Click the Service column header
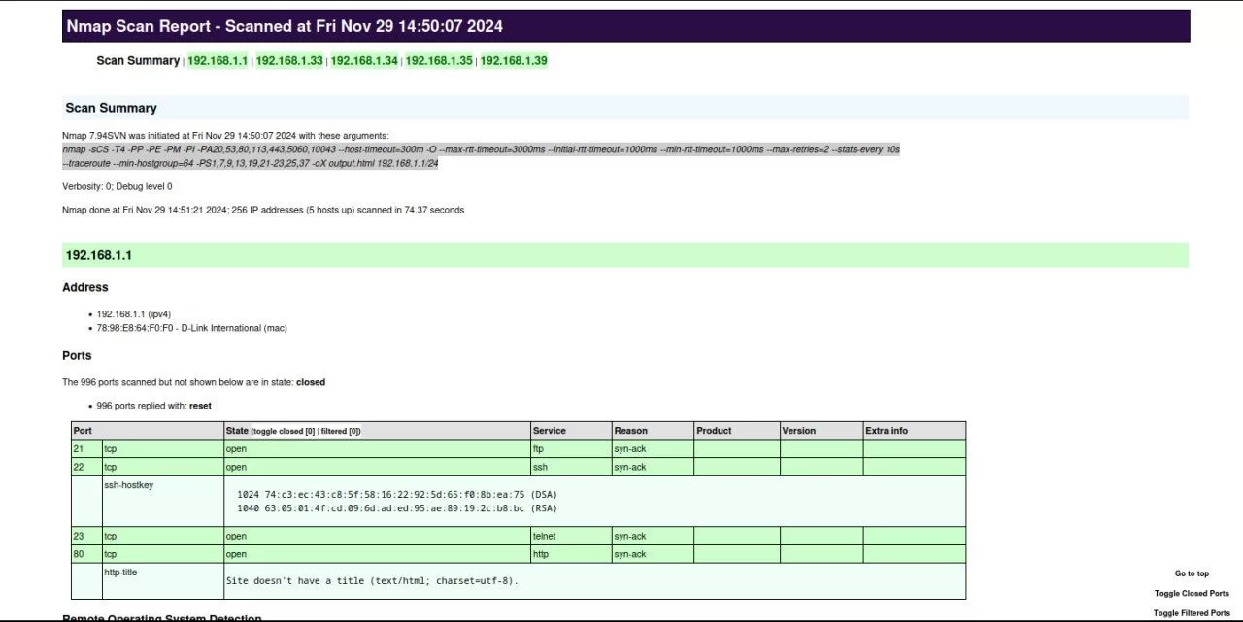The image size is (1243, 622). point(550,431)
